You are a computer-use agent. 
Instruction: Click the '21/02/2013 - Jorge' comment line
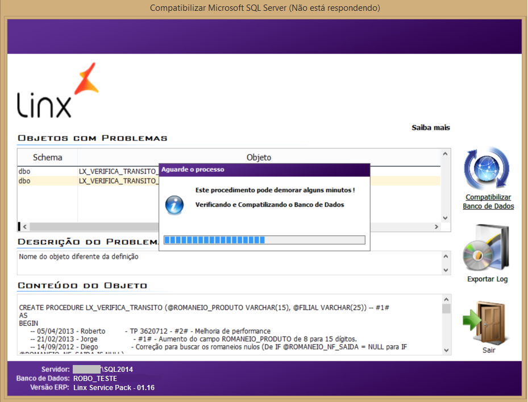pyautogui.click(x=194, y=339)
